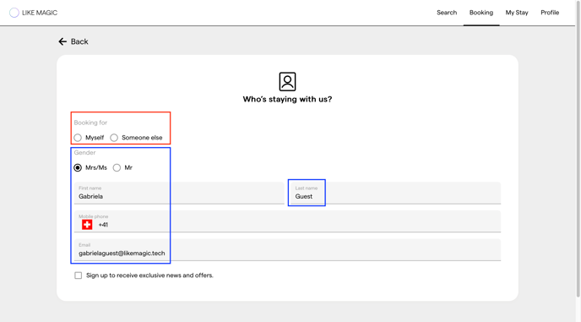Screen dimensions: 581x322
Task: Click the Back link text
Action: (x=79, y=41)
